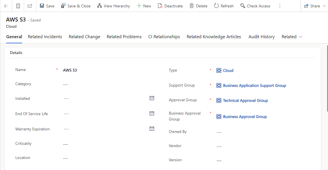Viewport: 328px width, 170px height.
Task: Open the Business Approval Group link
Action: (x=245, y=117)
